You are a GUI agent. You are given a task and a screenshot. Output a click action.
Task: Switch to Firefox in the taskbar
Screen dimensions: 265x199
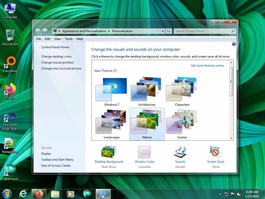pyautogui.click(x=39, y=194)
